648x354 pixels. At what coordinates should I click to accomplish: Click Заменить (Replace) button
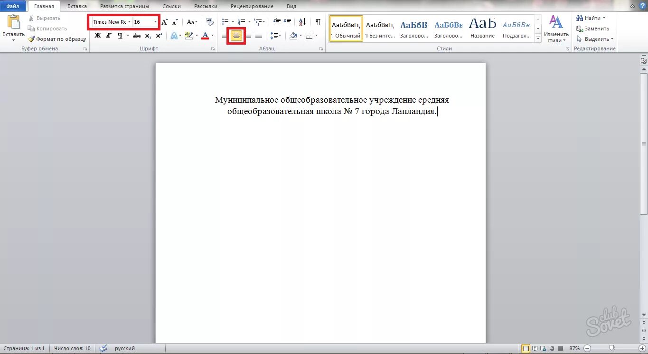tap(592, 29)
